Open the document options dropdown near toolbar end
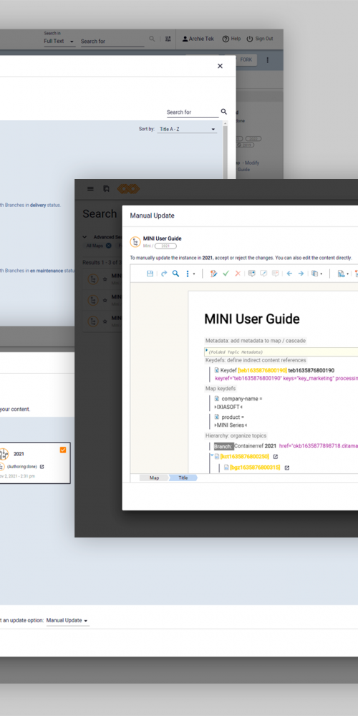This screenshot has width=358, height=716. pos(343,274)
